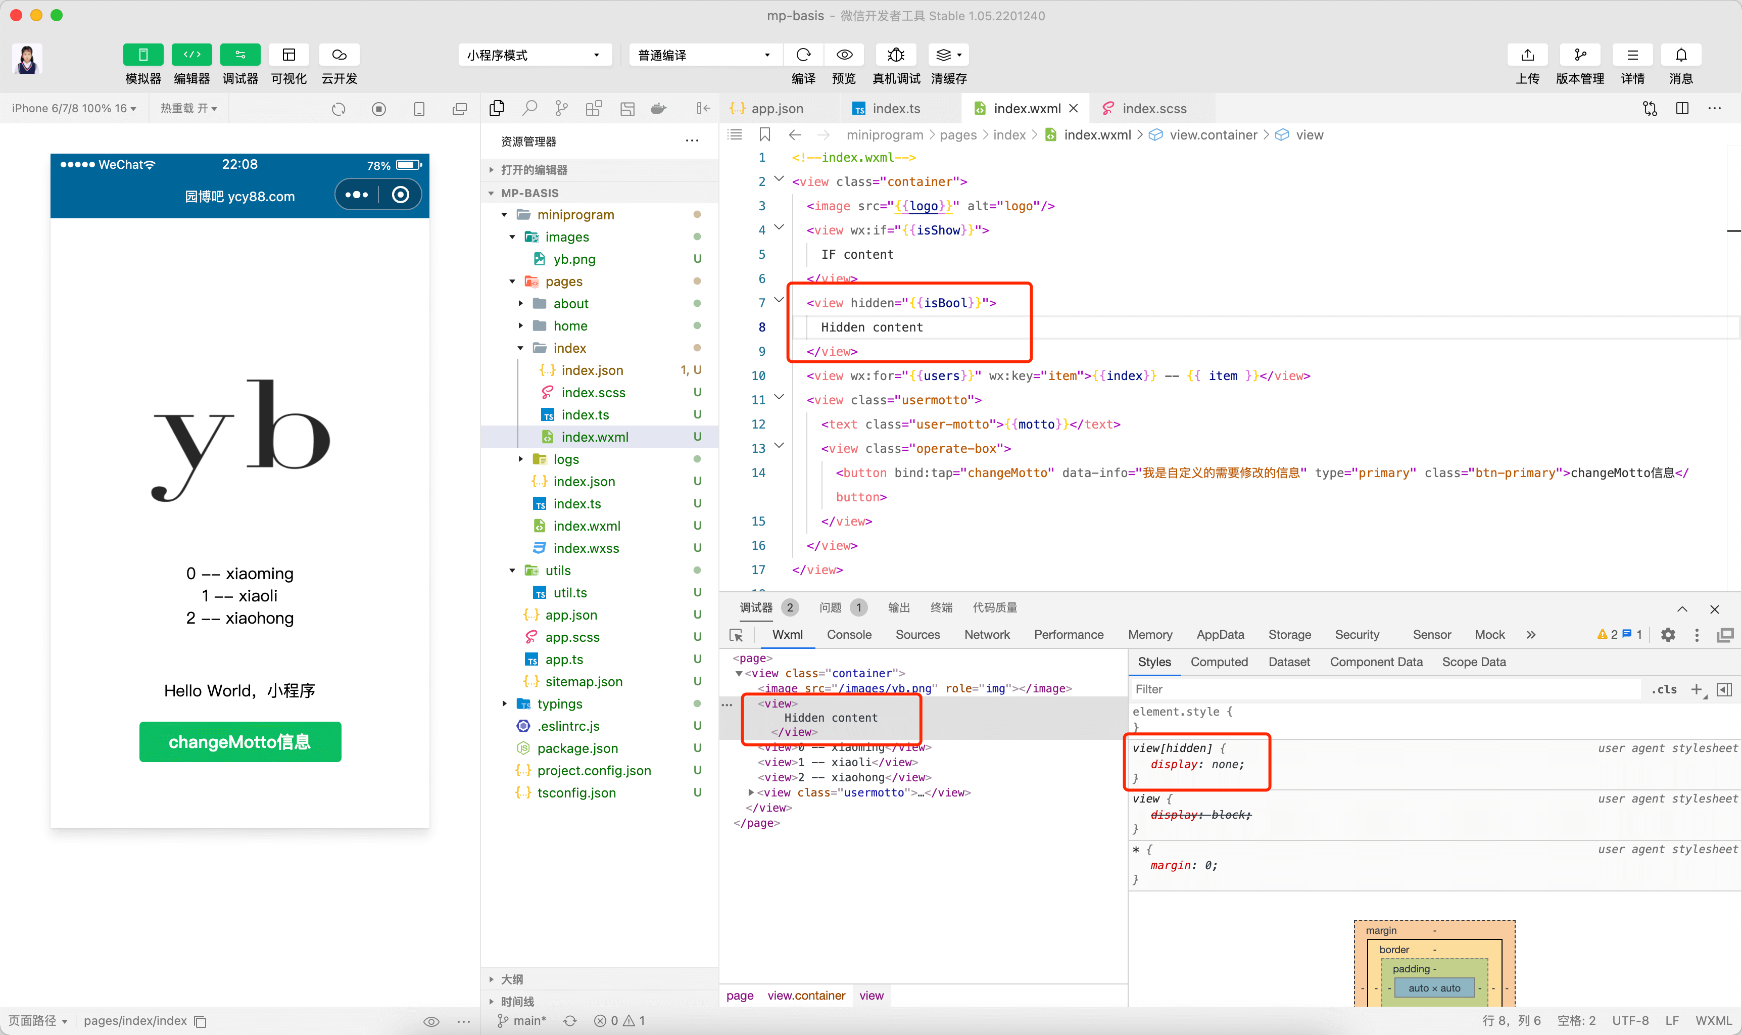The height and width of the screenshot is (1035, 1742).
Task: Open the visualization (可视化) tool
Action: 288,55
